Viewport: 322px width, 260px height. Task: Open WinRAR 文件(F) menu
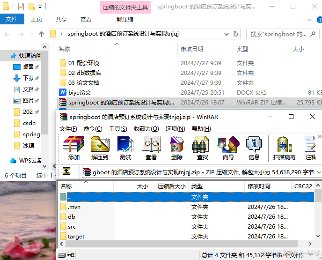[68, 129]
